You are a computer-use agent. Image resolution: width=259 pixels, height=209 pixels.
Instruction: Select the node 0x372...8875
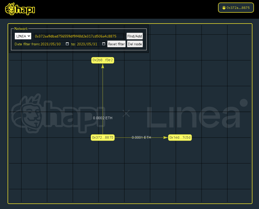[x=103, y=137]
